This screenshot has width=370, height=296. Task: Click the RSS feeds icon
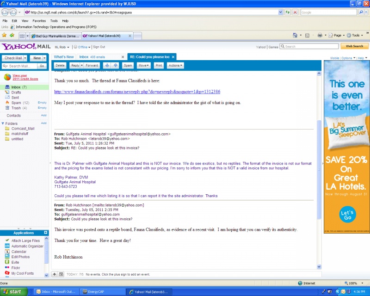307,36
